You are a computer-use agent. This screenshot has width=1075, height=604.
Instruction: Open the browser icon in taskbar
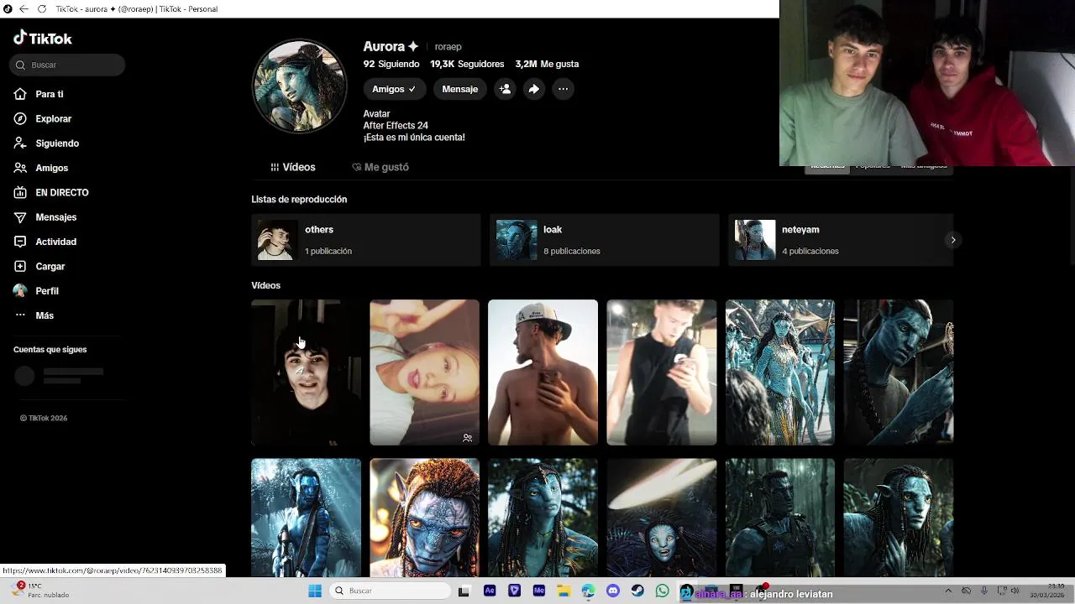589,591
